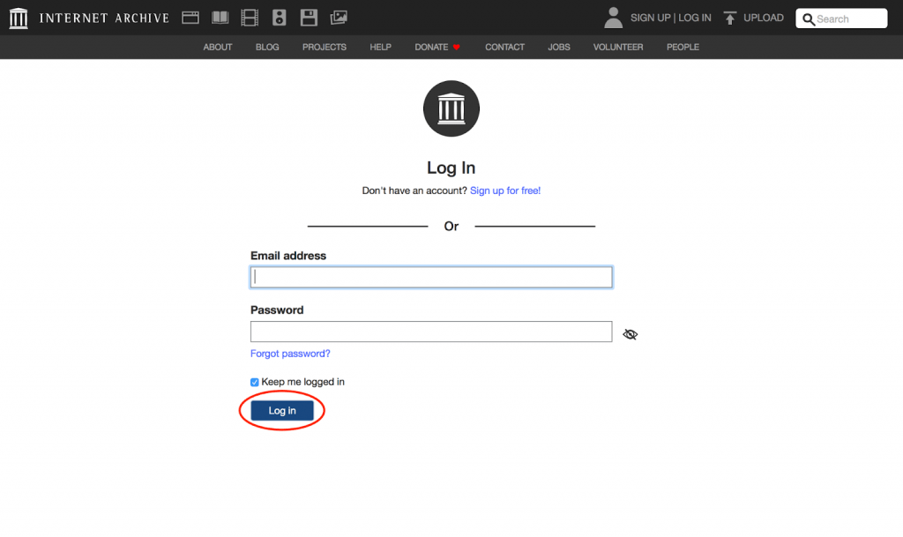The height and width of the screenshot is (537, 903).
Task: Click the search magnifier icon
Action: pyautogui.click(x=809, y=19)
